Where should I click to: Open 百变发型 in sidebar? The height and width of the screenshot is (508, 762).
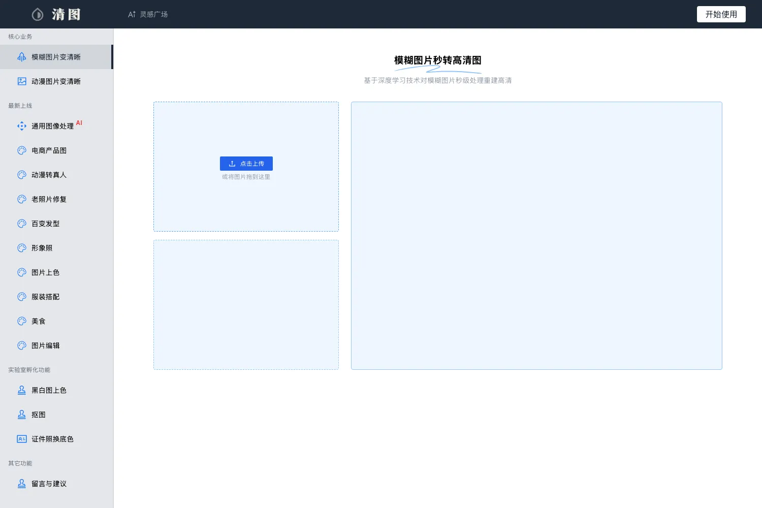coord(56,224)
